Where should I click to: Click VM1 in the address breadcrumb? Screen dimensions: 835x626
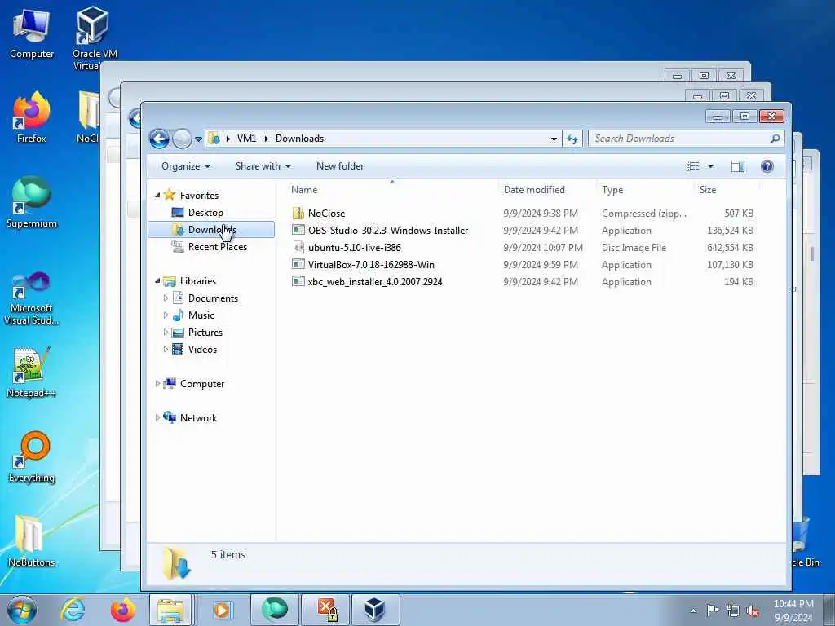pyautogui.click(x=246, y=139)
